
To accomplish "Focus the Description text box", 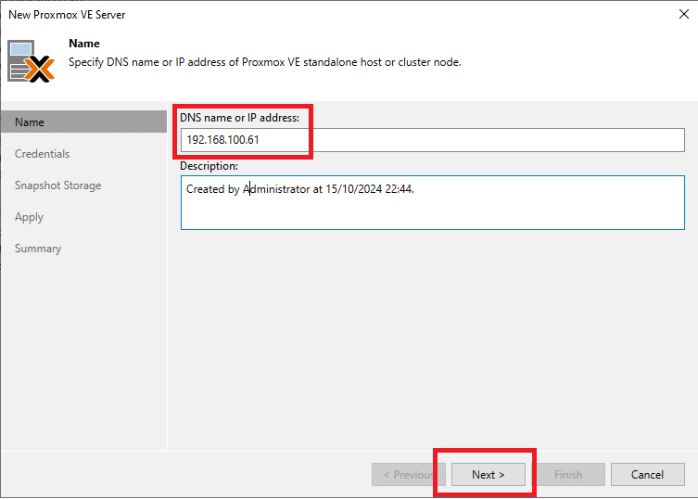I will tap(432, 203).
